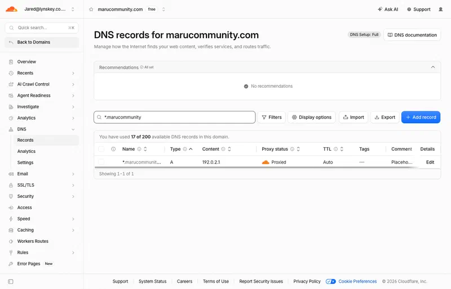The height and width of the screenshot is (289, 451).
Task: Click the DNS records search field
Action: tap(175, 117)
